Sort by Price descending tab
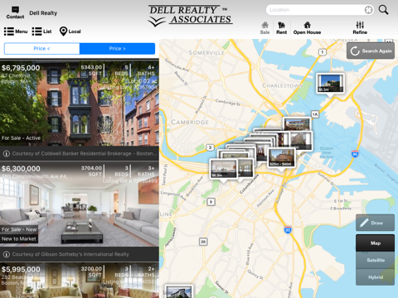Viewport: 398px width, 298px height. (x=117, y=49)
